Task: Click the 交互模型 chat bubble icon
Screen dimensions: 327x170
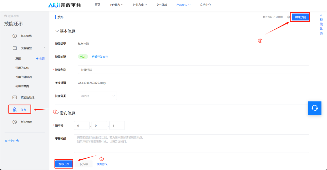Action: 15,48
